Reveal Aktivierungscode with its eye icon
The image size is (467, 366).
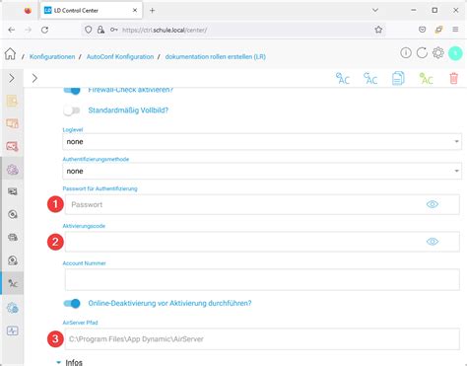tap(433, 242)
